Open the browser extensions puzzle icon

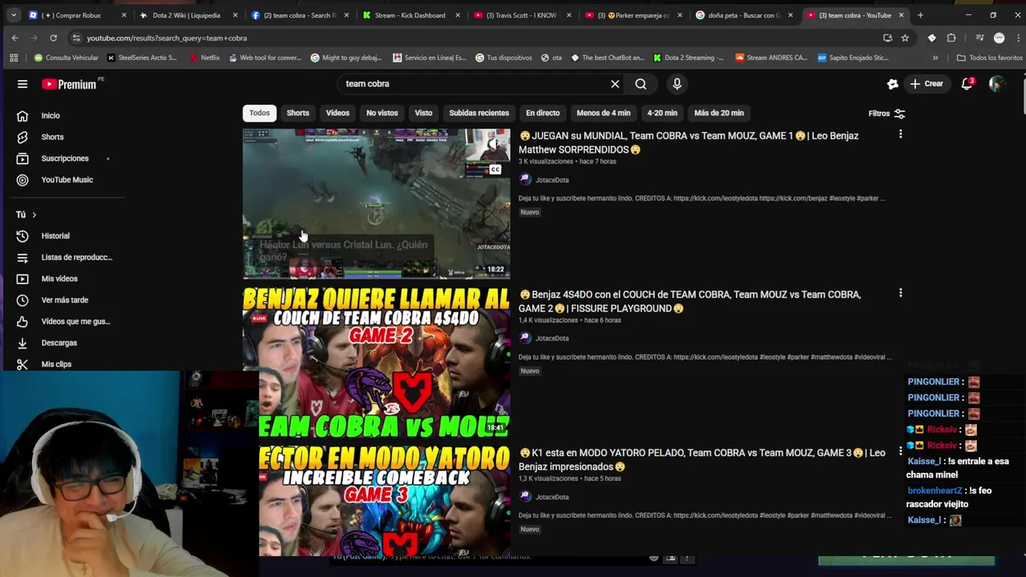951,38
